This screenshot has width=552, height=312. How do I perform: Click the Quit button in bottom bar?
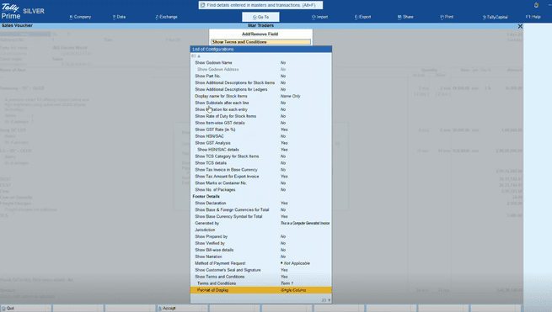(25, 308)
